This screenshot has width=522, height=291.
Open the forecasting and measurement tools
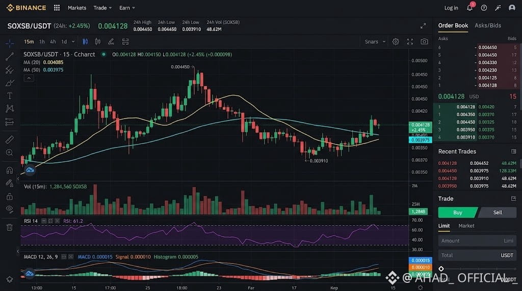pyautogui.click(x=10, y=122)
